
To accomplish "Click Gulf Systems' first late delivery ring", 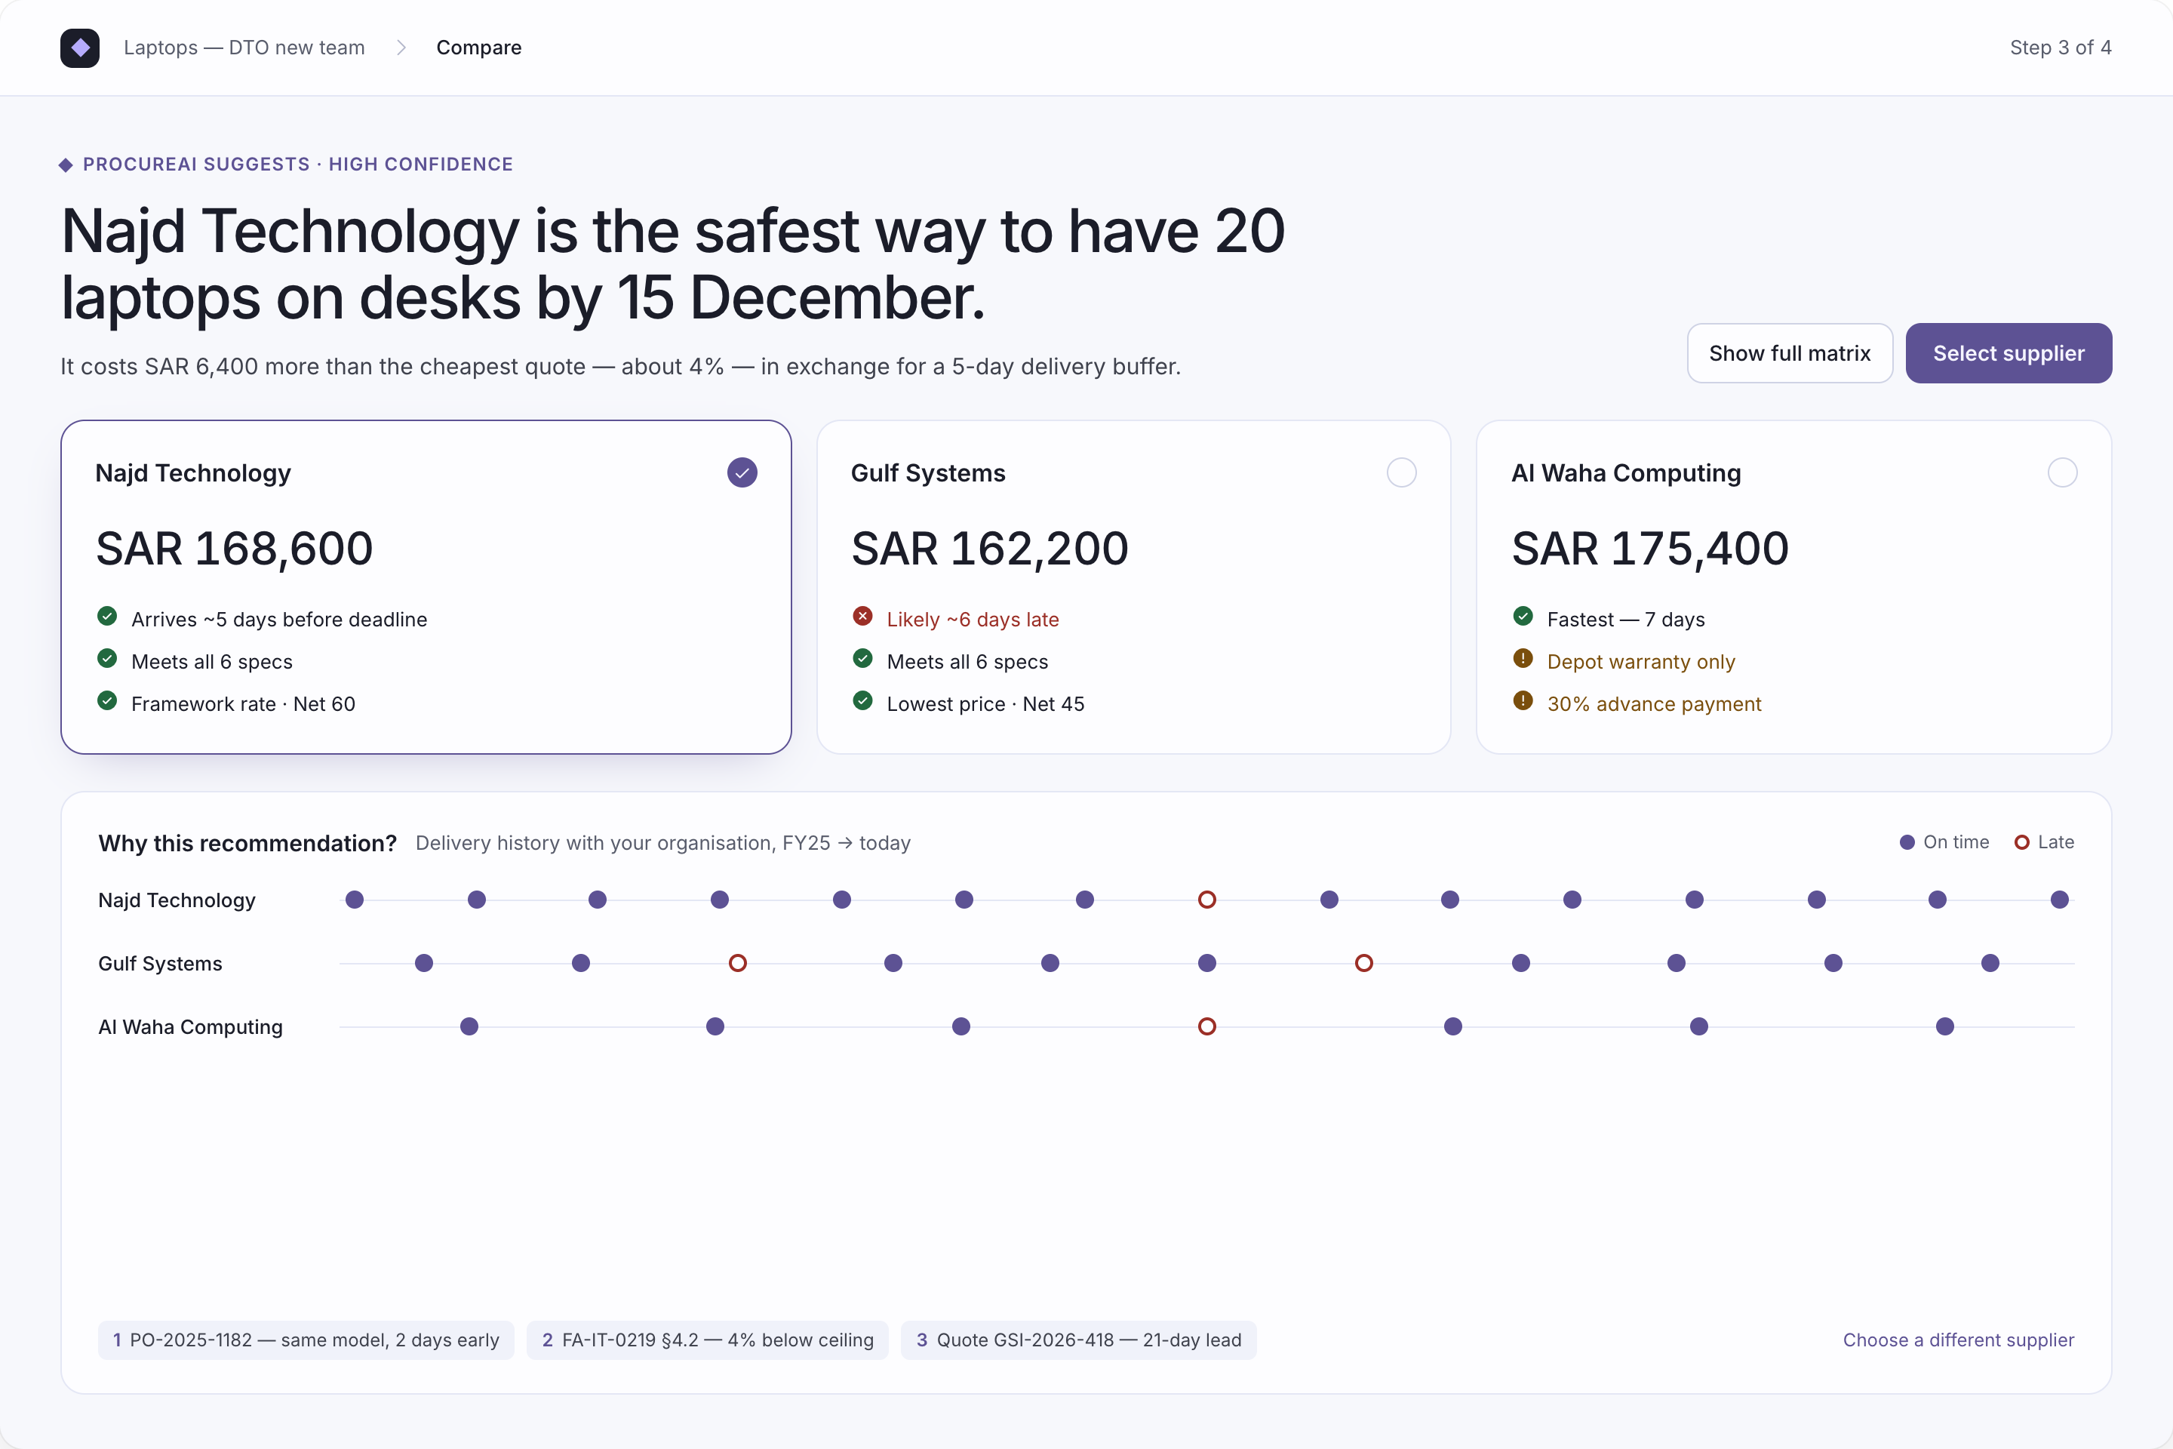I will point(737,964).
